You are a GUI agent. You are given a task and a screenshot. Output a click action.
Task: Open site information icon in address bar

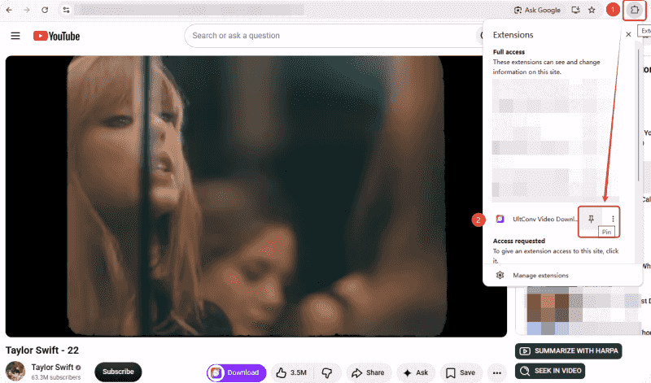[x=66, y=10]
